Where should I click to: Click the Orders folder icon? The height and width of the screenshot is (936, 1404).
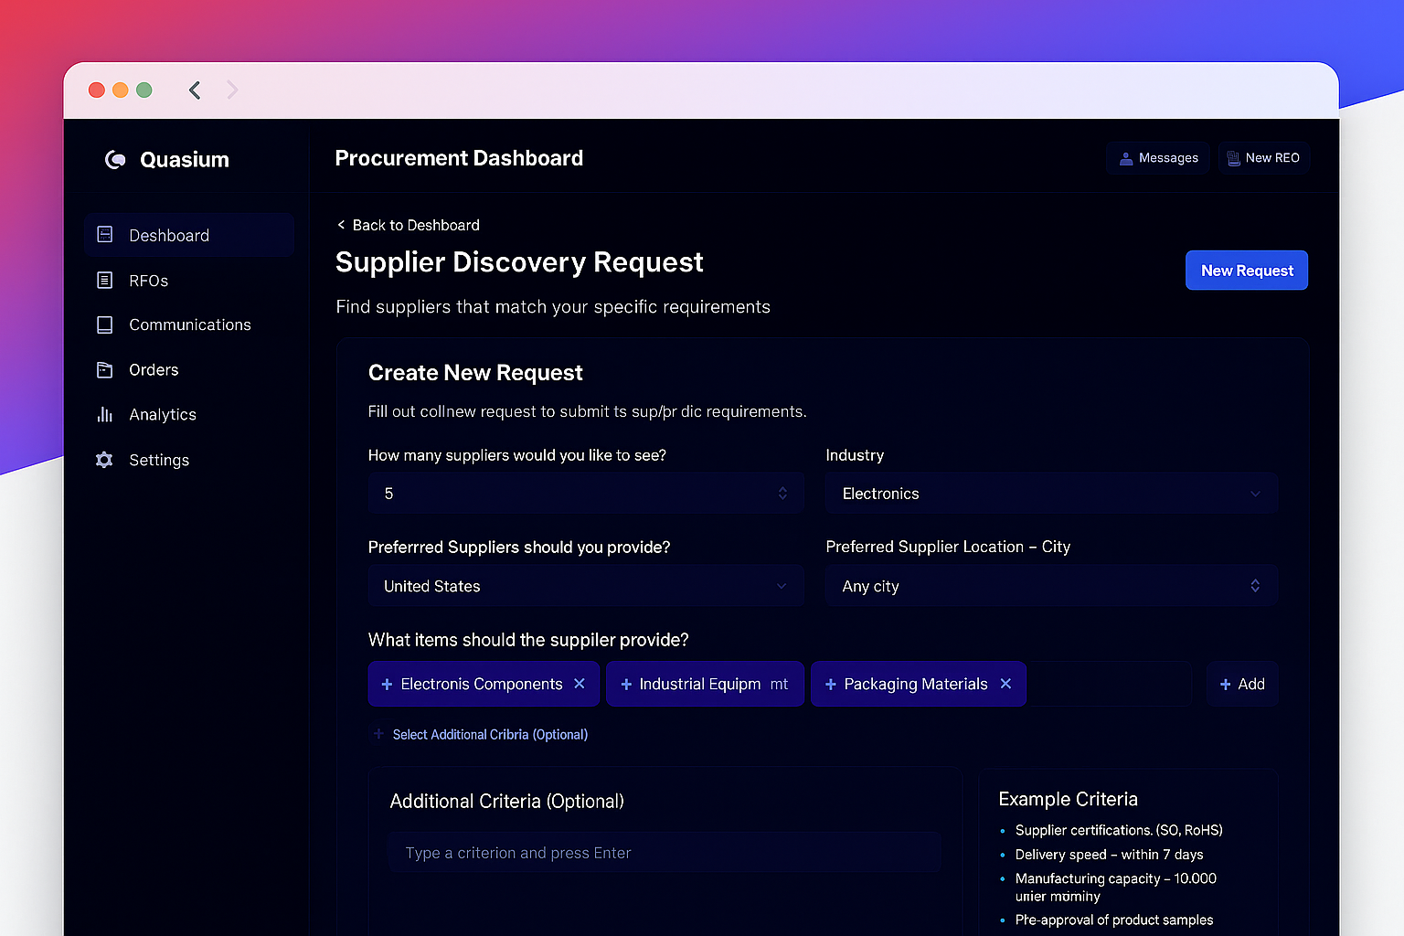[105, 369]
